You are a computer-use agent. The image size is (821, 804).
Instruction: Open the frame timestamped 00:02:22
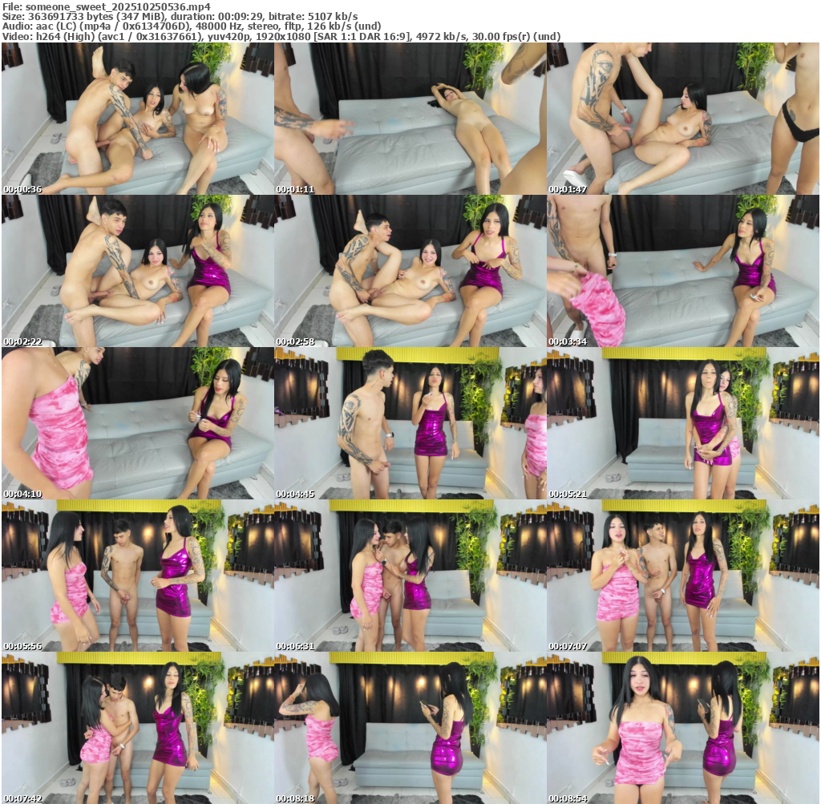coord(137,271)
